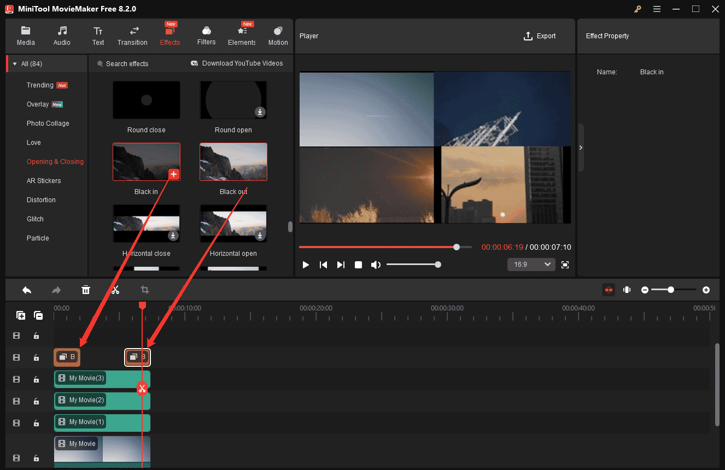Open the hamburger main menu
The width and height of the screenshot is (725, 470).
pyautogui.click(x=657, y=9)
